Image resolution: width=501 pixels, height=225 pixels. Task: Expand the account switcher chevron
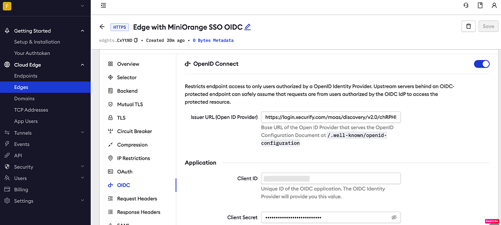82,6
